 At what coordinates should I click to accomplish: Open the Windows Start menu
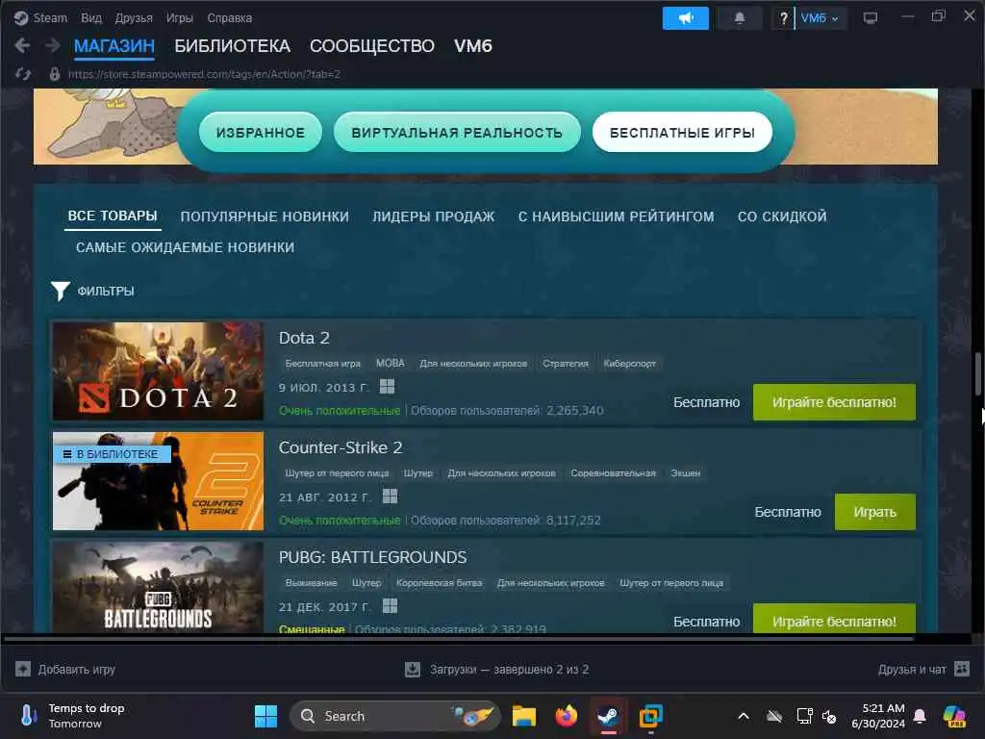(x=265, y=716)
